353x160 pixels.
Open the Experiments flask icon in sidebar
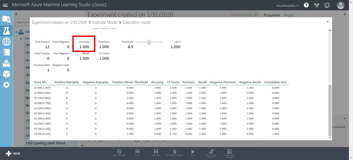(6, 31)
